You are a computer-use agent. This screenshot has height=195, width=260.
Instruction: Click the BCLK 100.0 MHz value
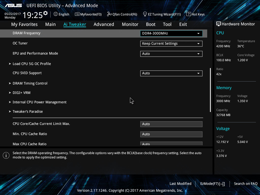[x=223, y=60]
